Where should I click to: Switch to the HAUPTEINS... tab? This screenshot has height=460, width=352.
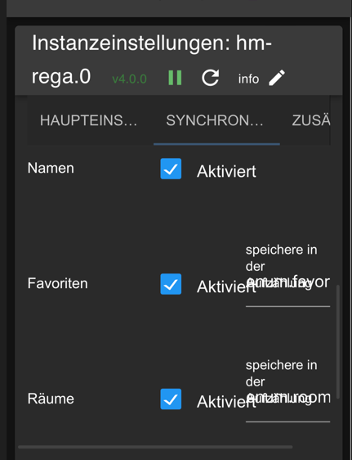point(89,120)
